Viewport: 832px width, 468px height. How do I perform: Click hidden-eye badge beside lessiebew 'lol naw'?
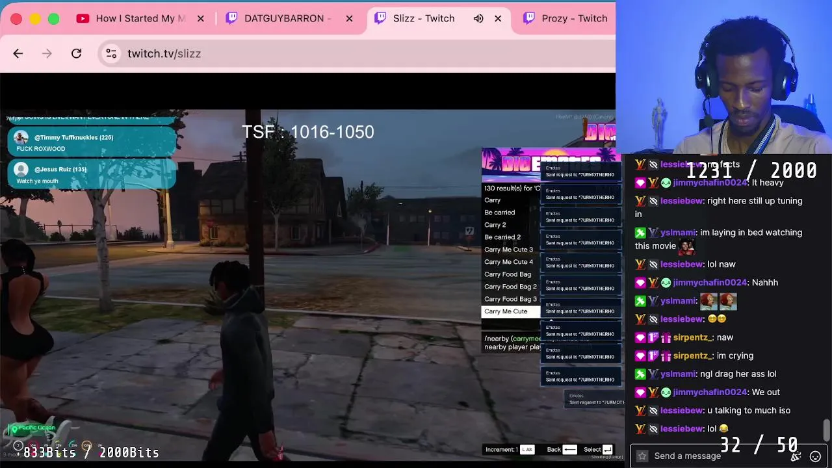(x=653, y=264)
